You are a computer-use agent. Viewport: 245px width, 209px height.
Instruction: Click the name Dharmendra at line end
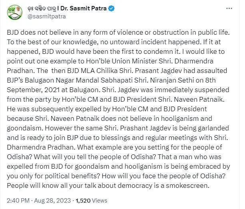click(x=194, y=61)
